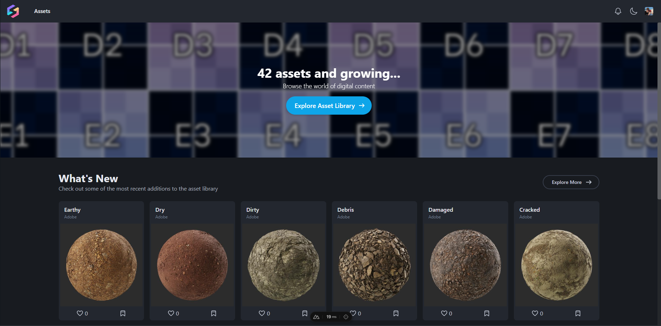Bookmark the Debris asset
The height and width of the screenshot is (326, 661).
[x=396, y=313]
